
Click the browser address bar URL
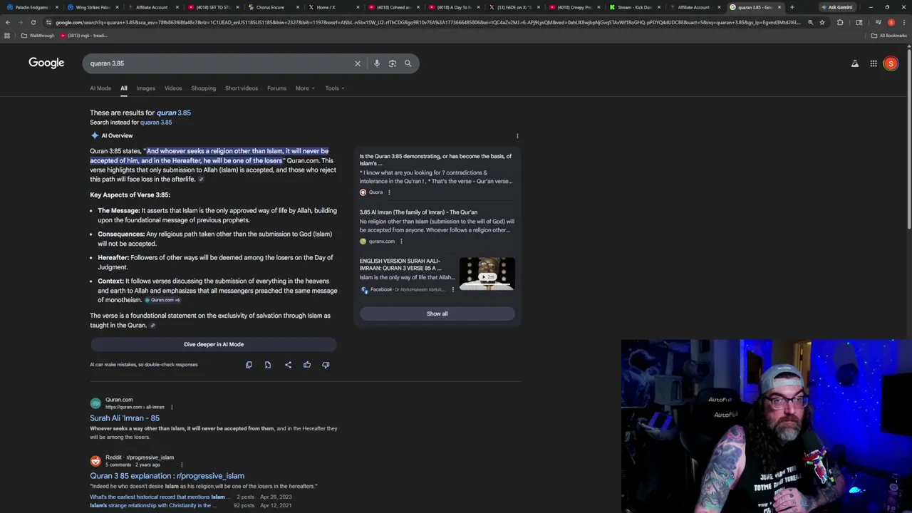(x=427, y=22)
